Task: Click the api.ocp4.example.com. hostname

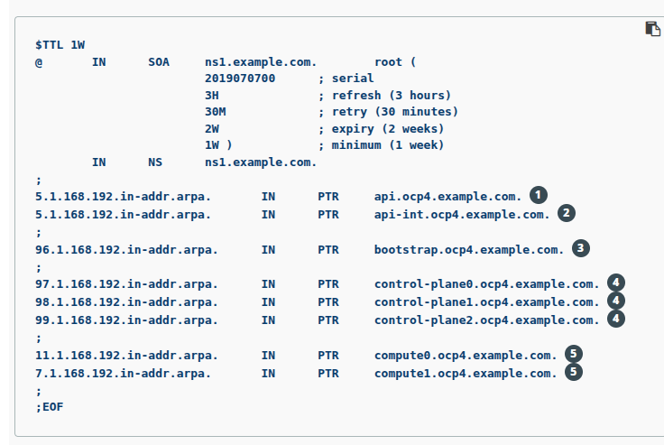Action: pos(447,196)
